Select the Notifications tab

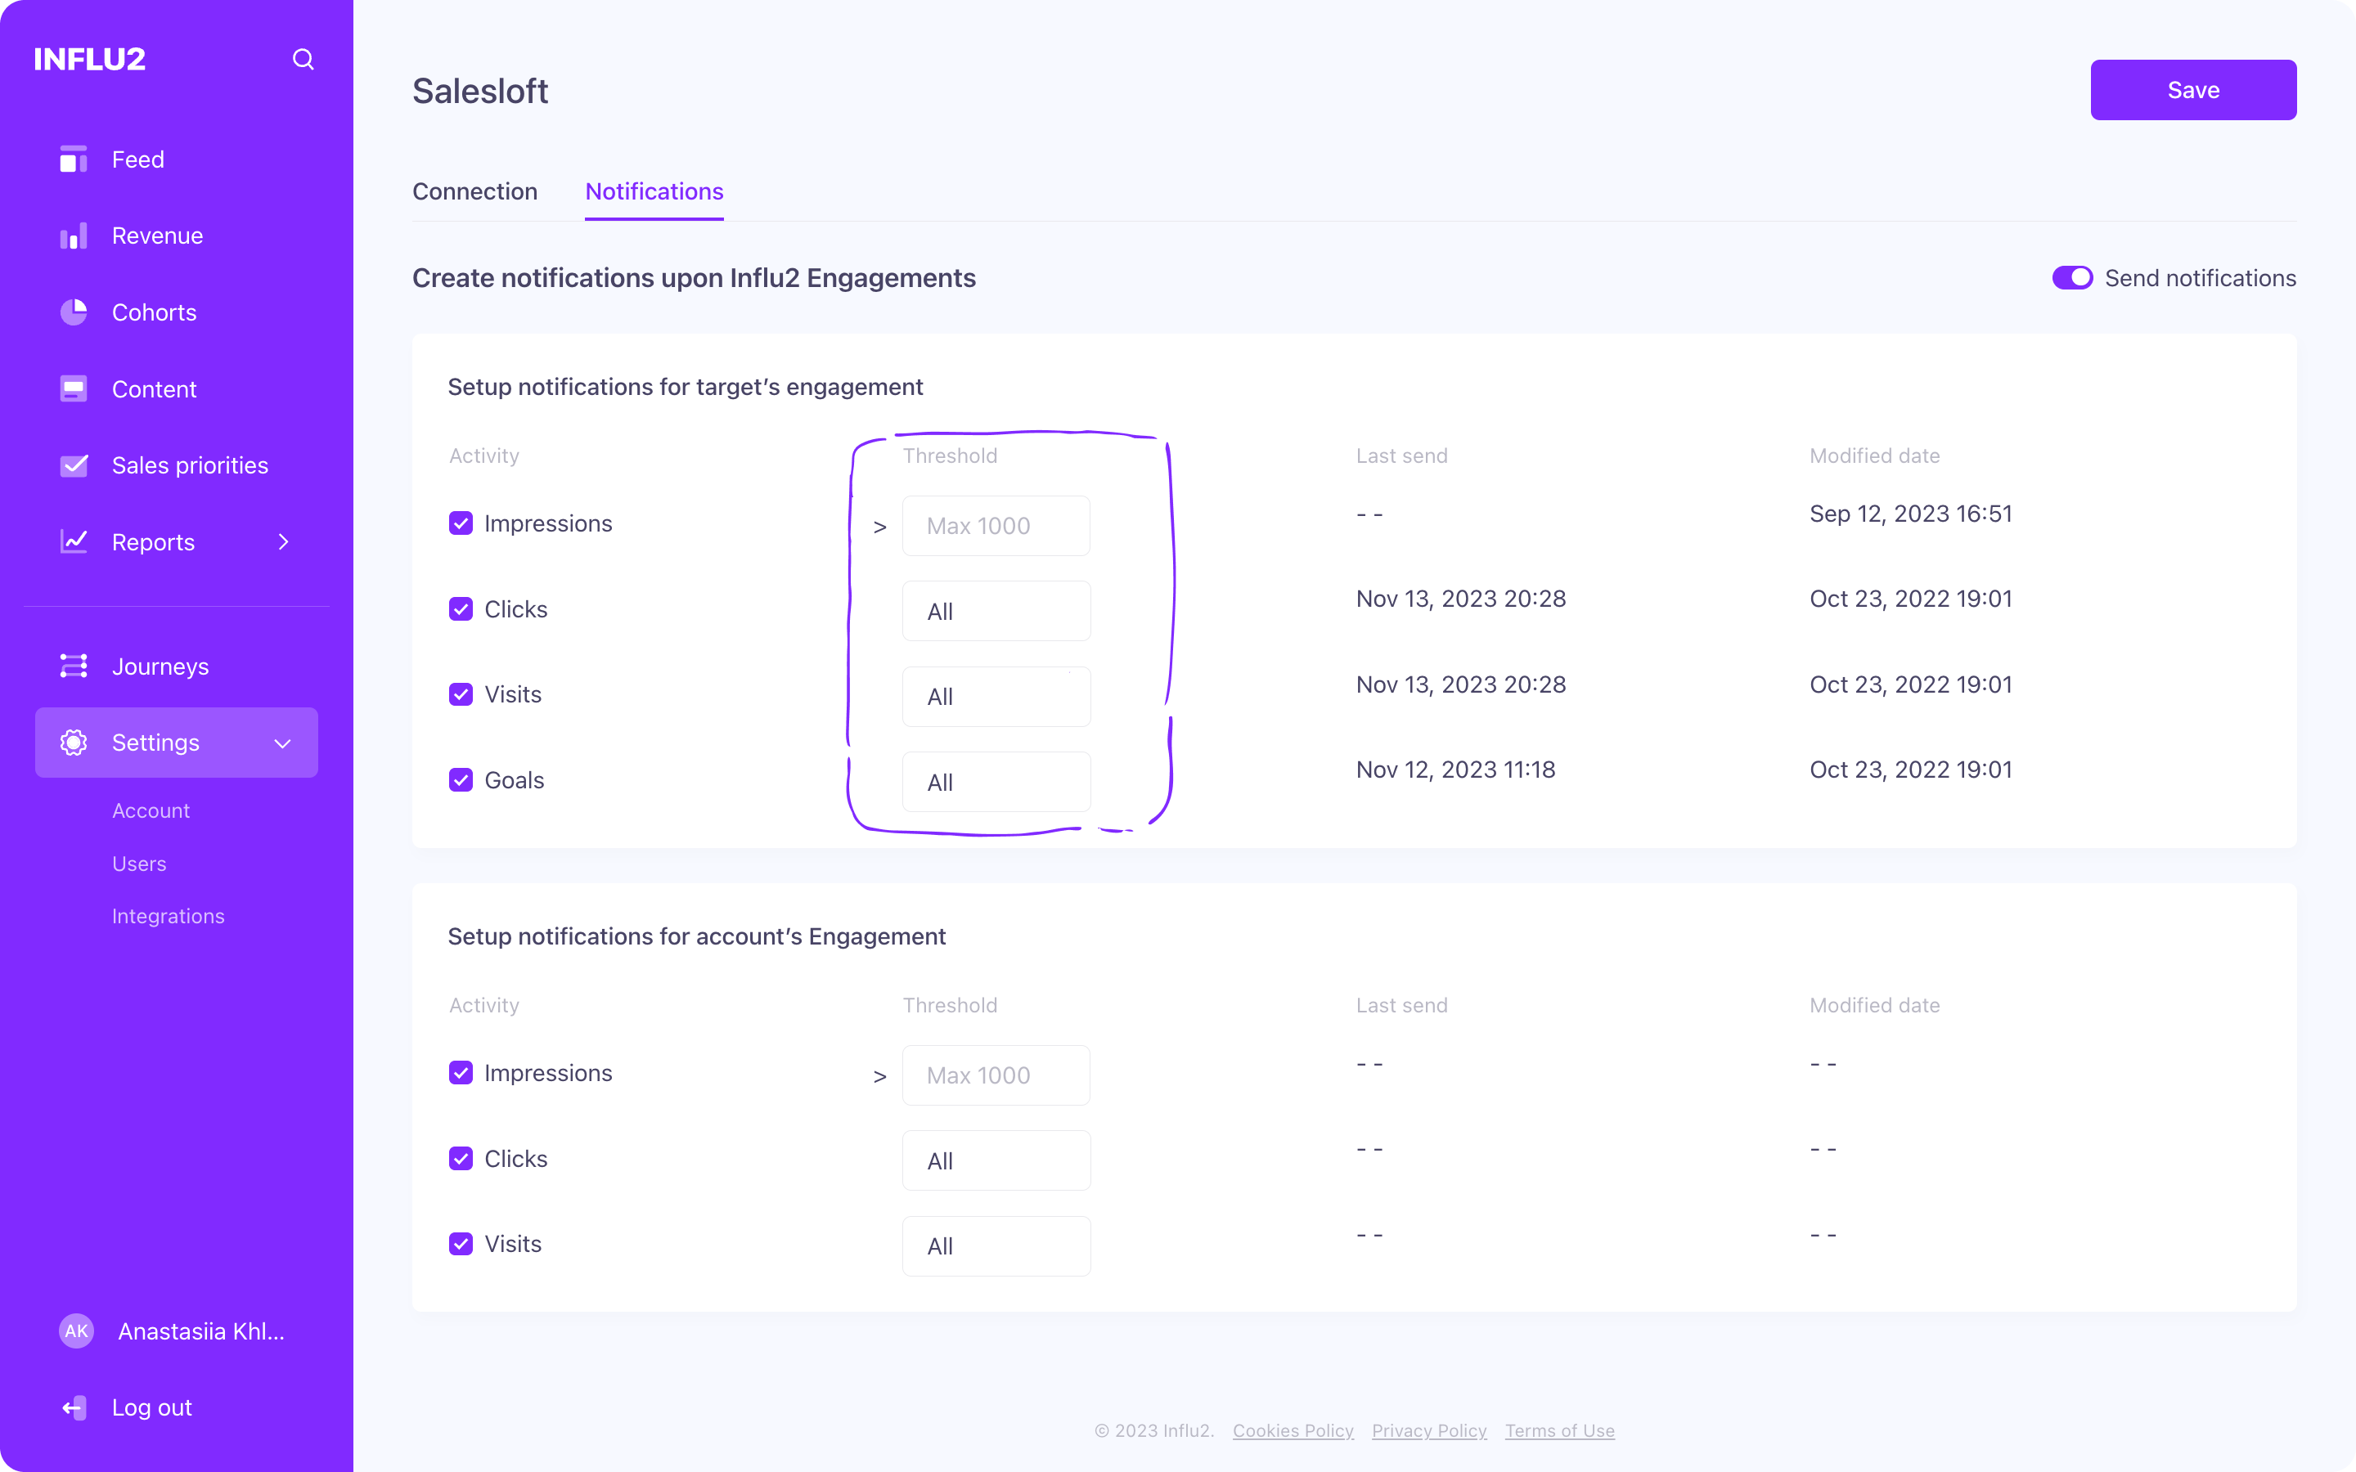pos(654,191)
